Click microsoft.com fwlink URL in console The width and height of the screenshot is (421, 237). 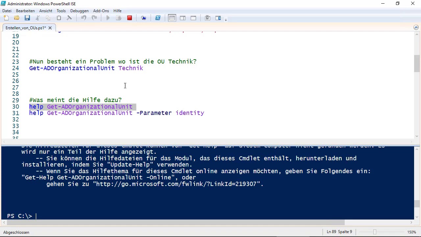click(176, 184)
